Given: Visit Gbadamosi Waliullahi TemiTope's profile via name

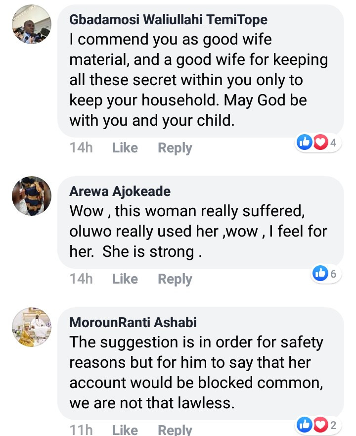Looking at the screenshot, I should click(168, 20).
